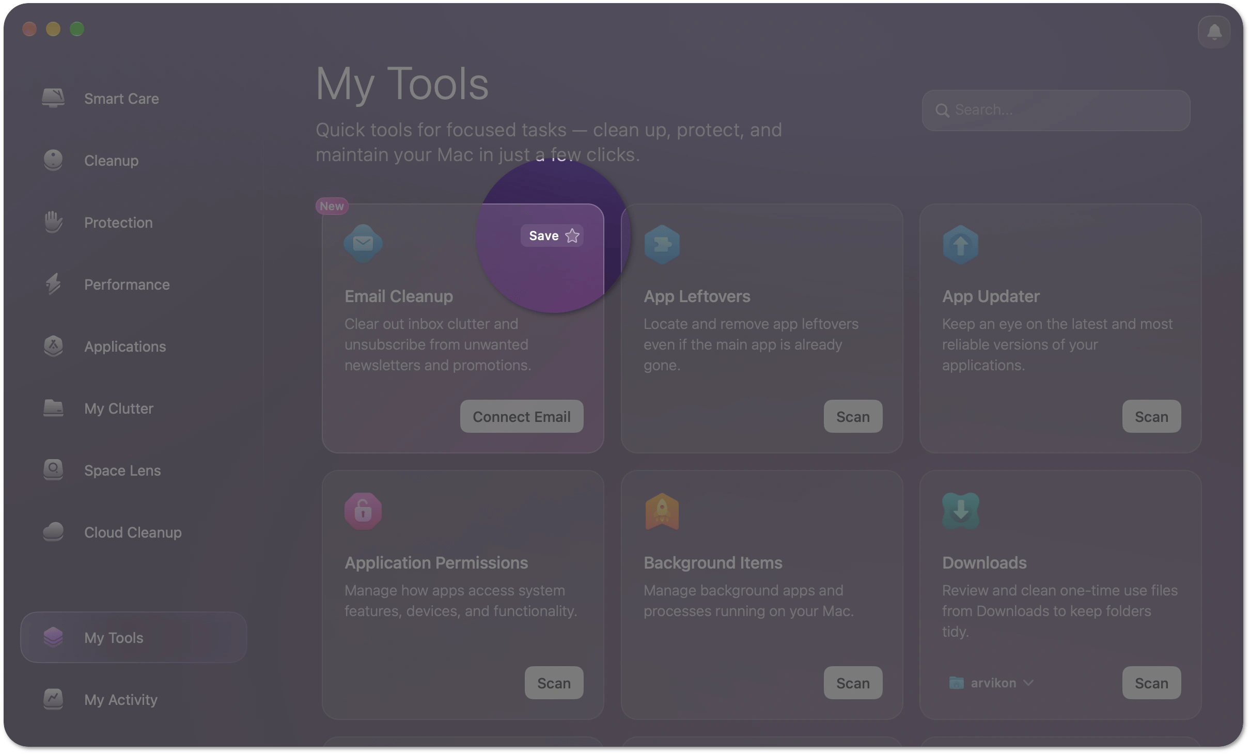Image resolution: width=1250 pixels, height=754 pixels.
Task: Click the Smart Care sidebar icon
Action: click(x=53, y=98)
